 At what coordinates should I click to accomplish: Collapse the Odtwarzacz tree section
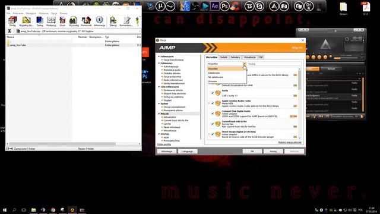(x=159, y=63)
